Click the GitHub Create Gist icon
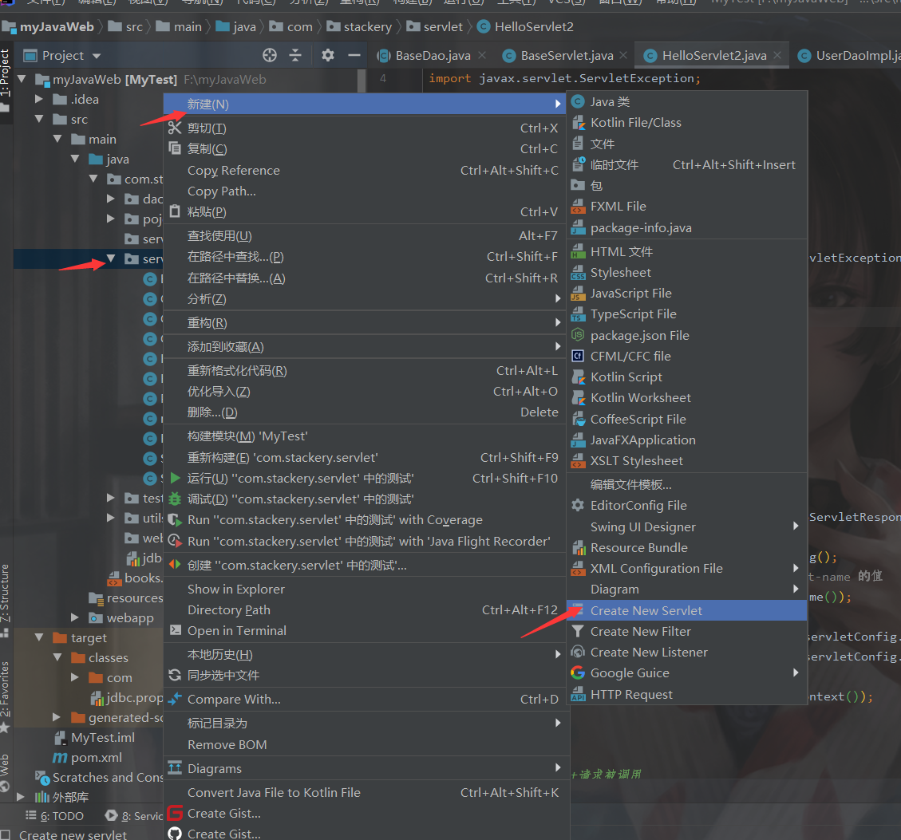Image resolution: width=901 pixels, height=840 pixels. (175, 834)
